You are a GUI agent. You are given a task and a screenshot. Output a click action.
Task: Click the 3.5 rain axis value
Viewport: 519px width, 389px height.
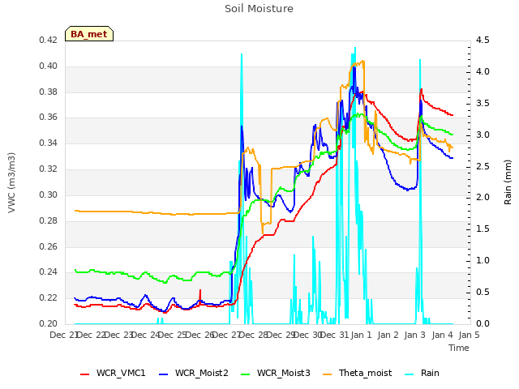coord(483,103)
